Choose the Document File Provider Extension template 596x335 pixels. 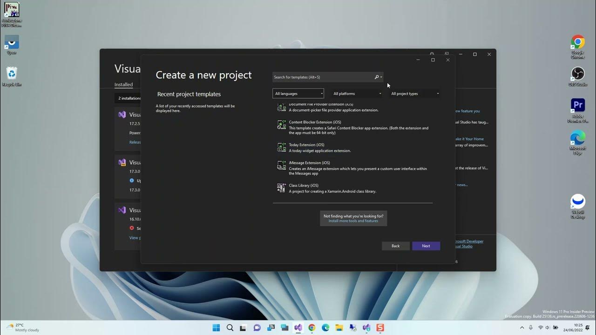[x=352, y=107]
